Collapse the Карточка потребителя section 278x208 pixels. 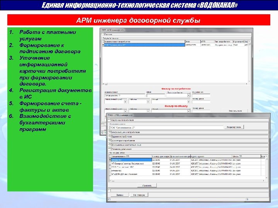(109, 120)
